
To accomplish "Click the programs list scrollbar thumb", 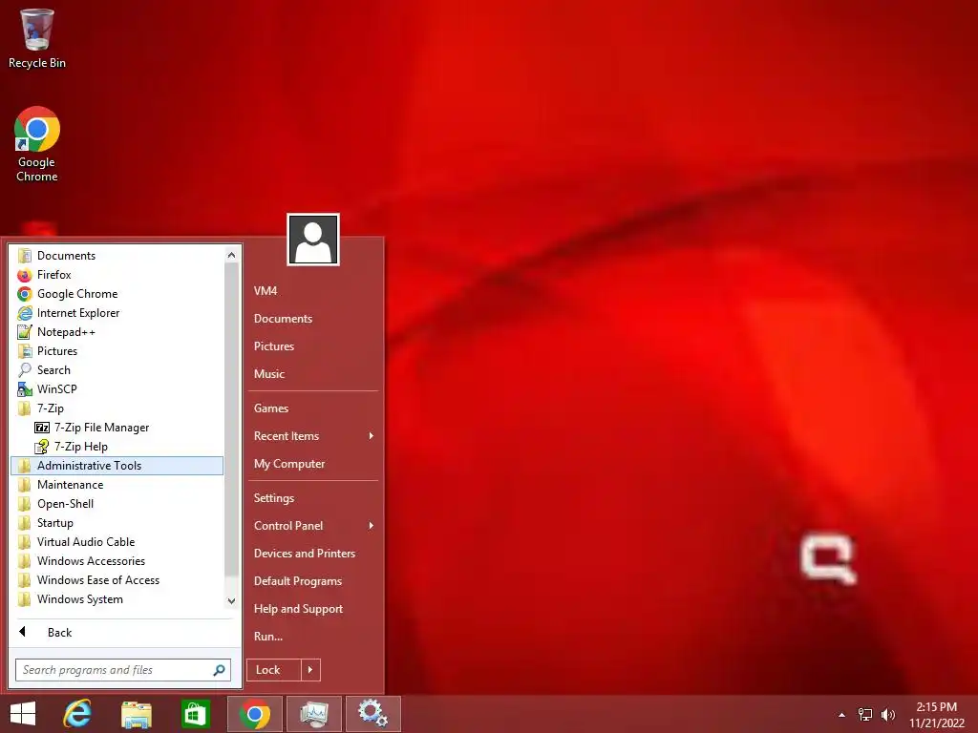I will tap(231, 420).
